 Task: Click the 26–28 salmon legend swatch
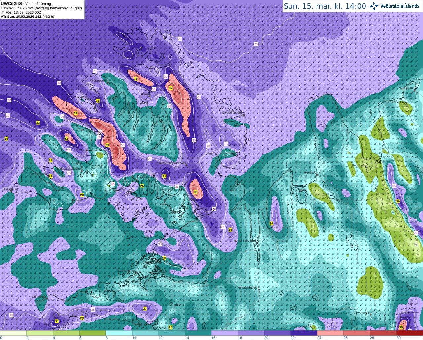tap(357, 333)
